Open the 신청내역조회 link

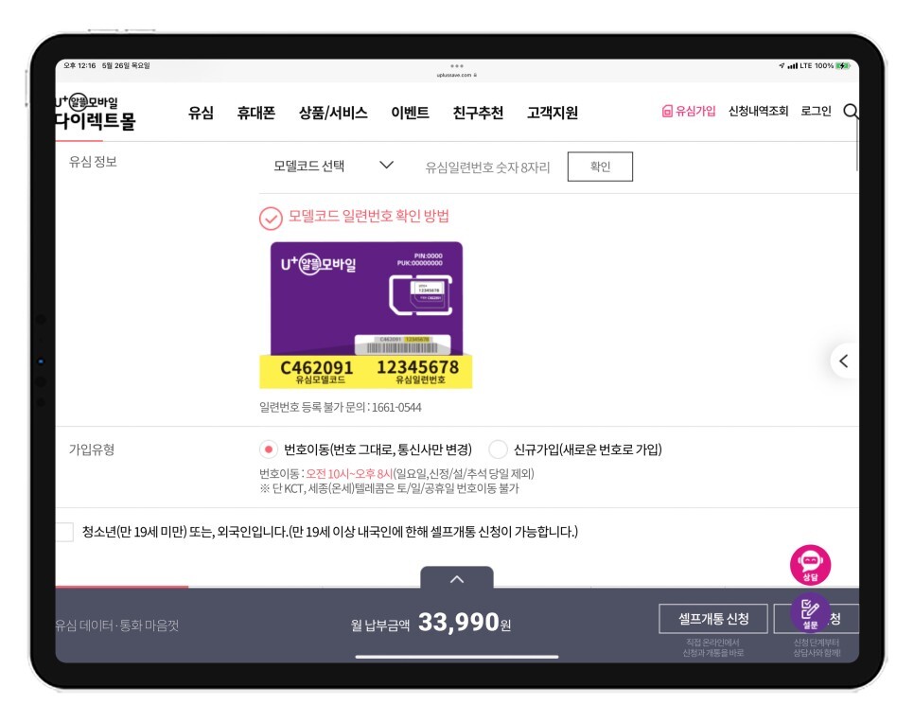pyautogui.click(x=759, y=111)
